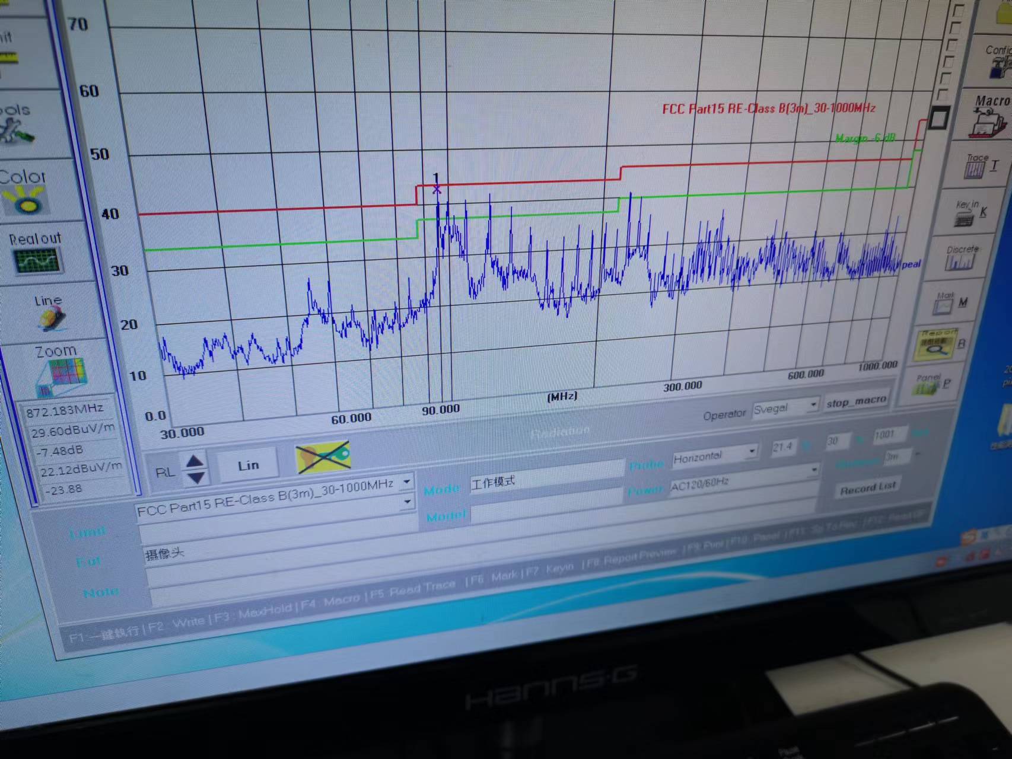Open the Power AC120/60Hz dropdown
This screenshot has height=759, width=1012.
point(814,471)
